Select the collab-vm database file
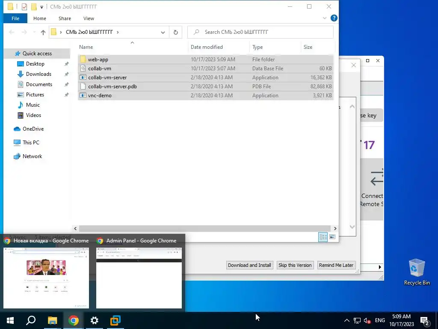Image resolution: width=438 pixels, height=329 pixels. [206, 68]
